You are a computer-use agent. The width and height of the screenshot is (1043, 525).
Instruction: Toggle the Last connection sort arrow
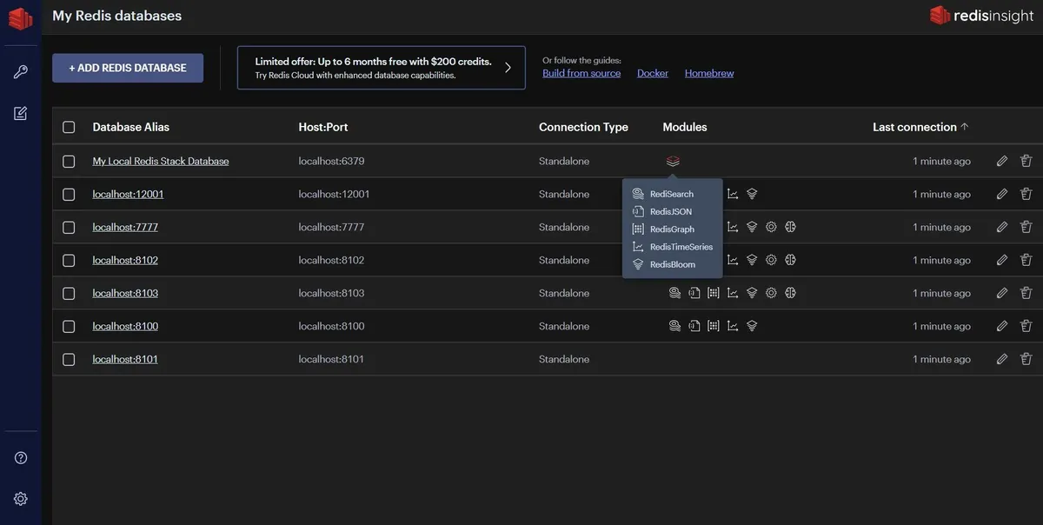(965, 125)
